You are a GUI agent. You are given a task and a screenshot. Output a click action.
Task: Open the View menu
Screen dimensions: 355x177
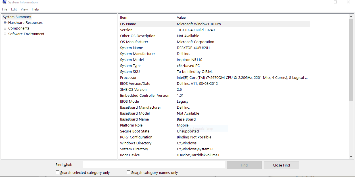click(24, 9)
